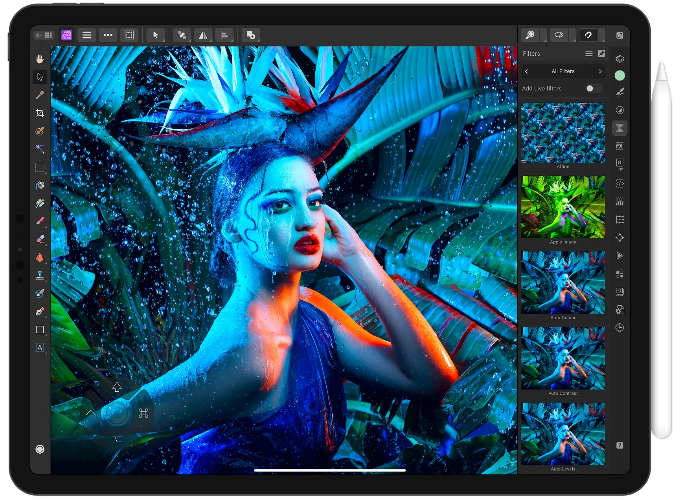
Task: Select the Erase Brush tool
Action: (x=40, y=239)
